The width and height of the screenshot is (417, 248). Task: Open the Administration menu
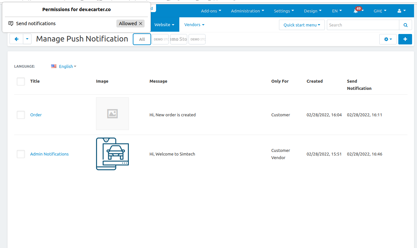pyautogui.click(x=248, y=11)
